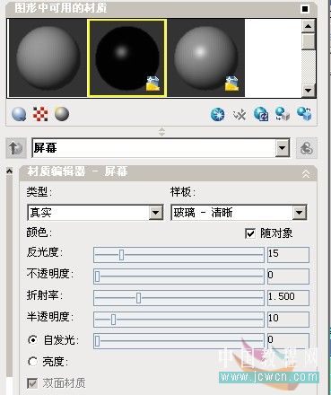Select the third gray sphere material swatch

[x=205, y=58]
